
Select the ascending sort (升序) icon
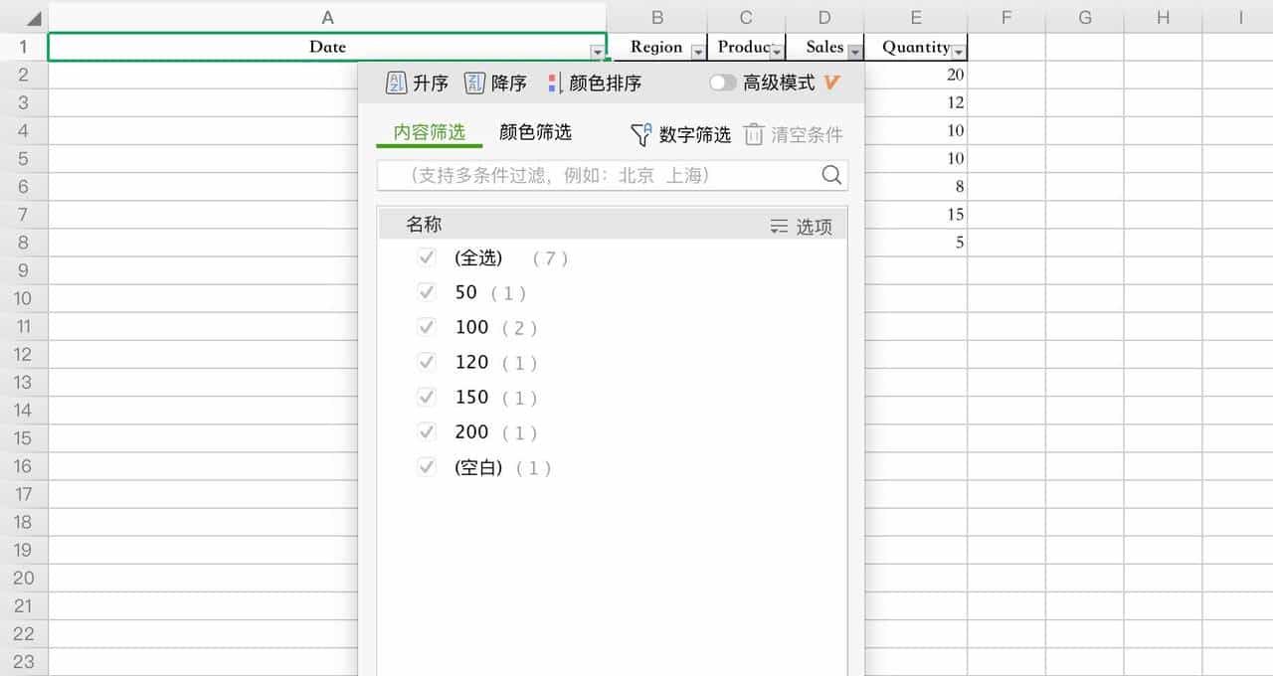click(x=396, y=83)
